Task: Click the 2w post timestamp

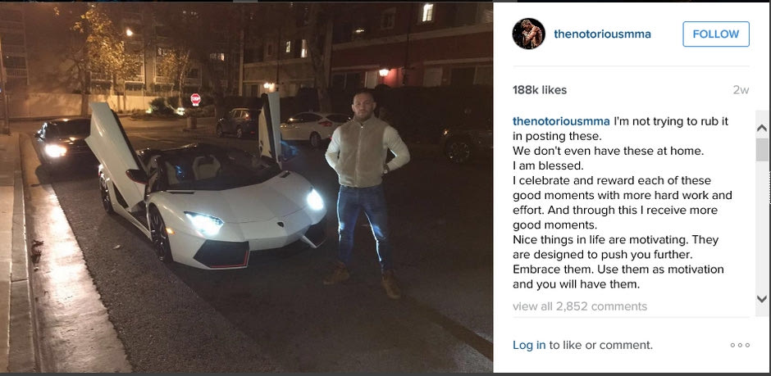Action: (x=741, y=90)
